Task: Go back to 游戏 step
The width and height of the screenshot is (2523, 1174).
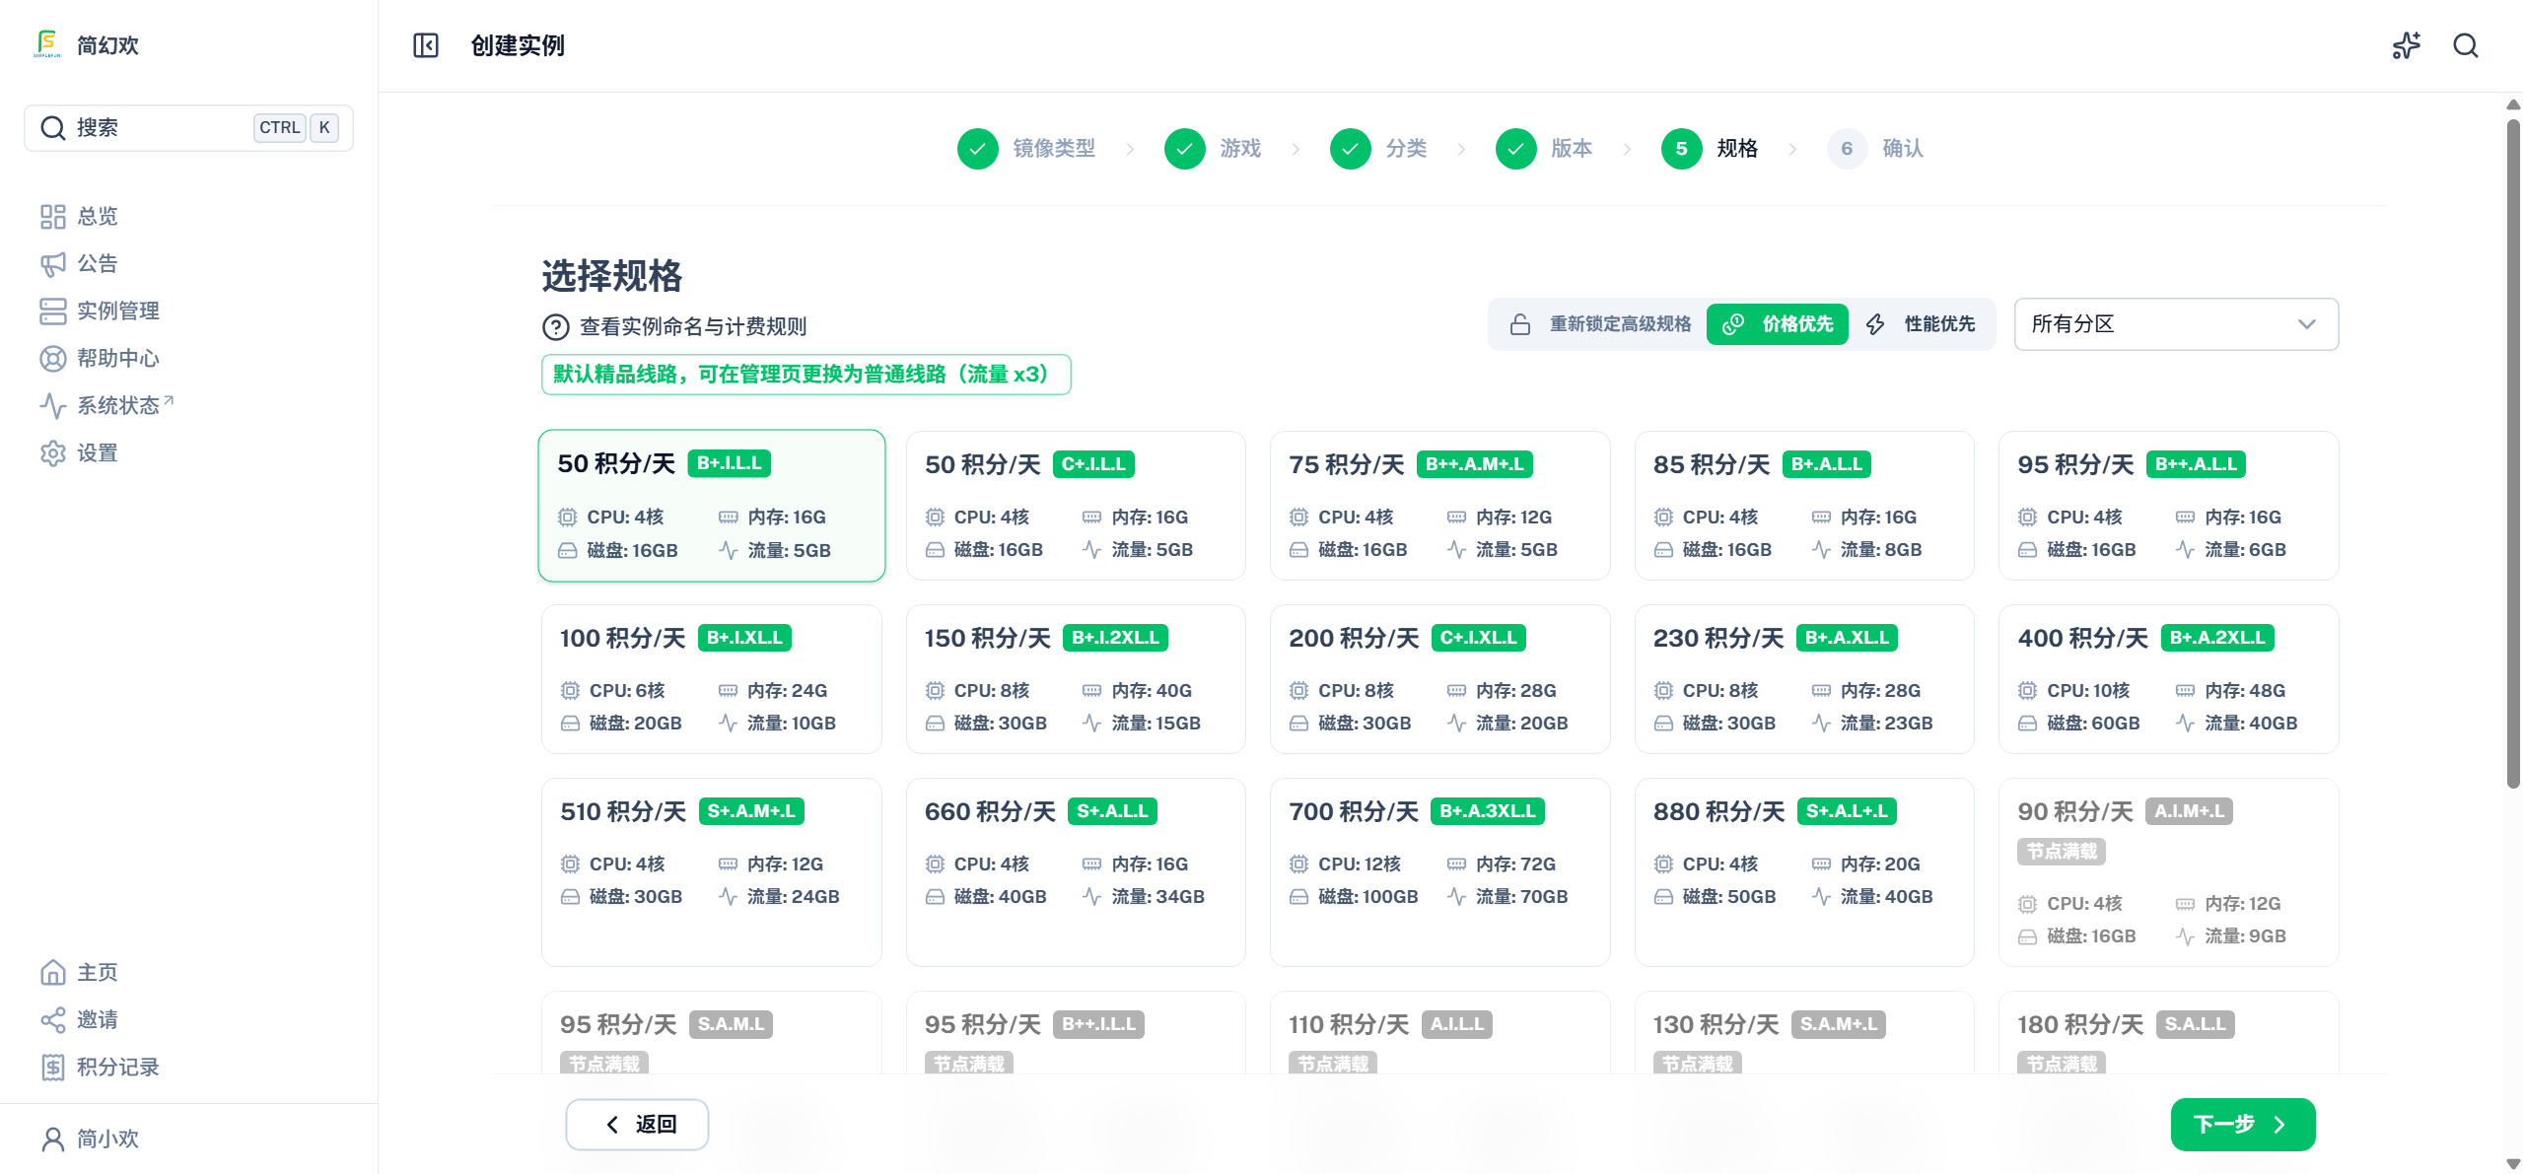Action: point(1213,149)
